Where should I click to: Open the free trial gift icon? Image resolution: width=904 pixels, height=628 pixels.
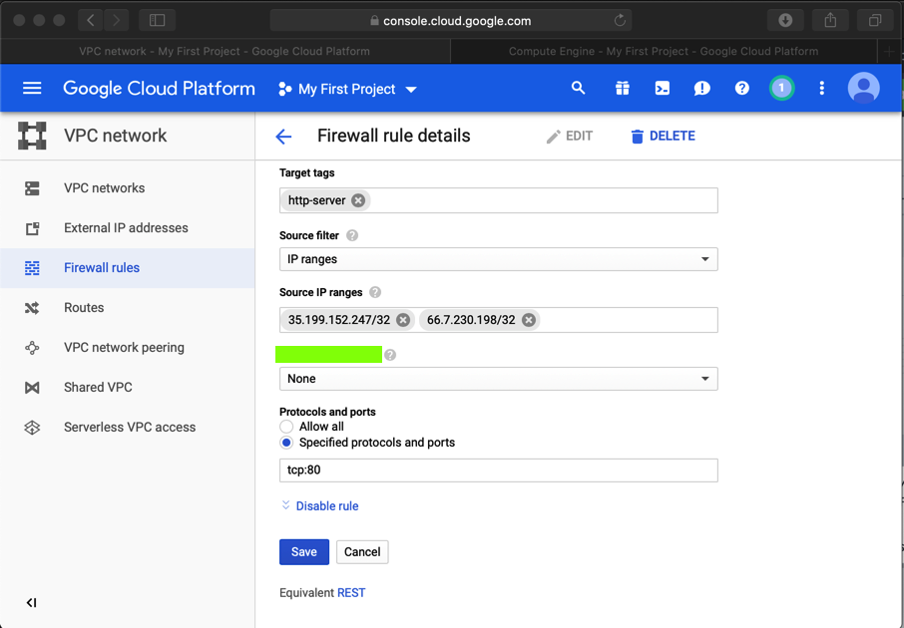coord(622,89)
